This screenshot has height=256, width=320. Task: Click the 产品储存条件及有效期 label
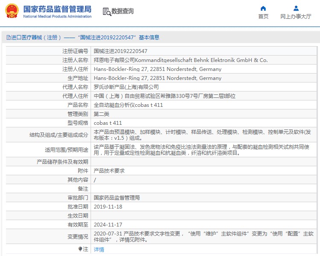click(x=62, y=162)
